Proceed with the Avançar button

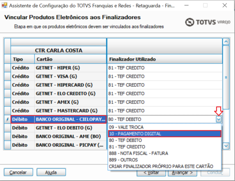pyautogui.click(x=182, y=173)
